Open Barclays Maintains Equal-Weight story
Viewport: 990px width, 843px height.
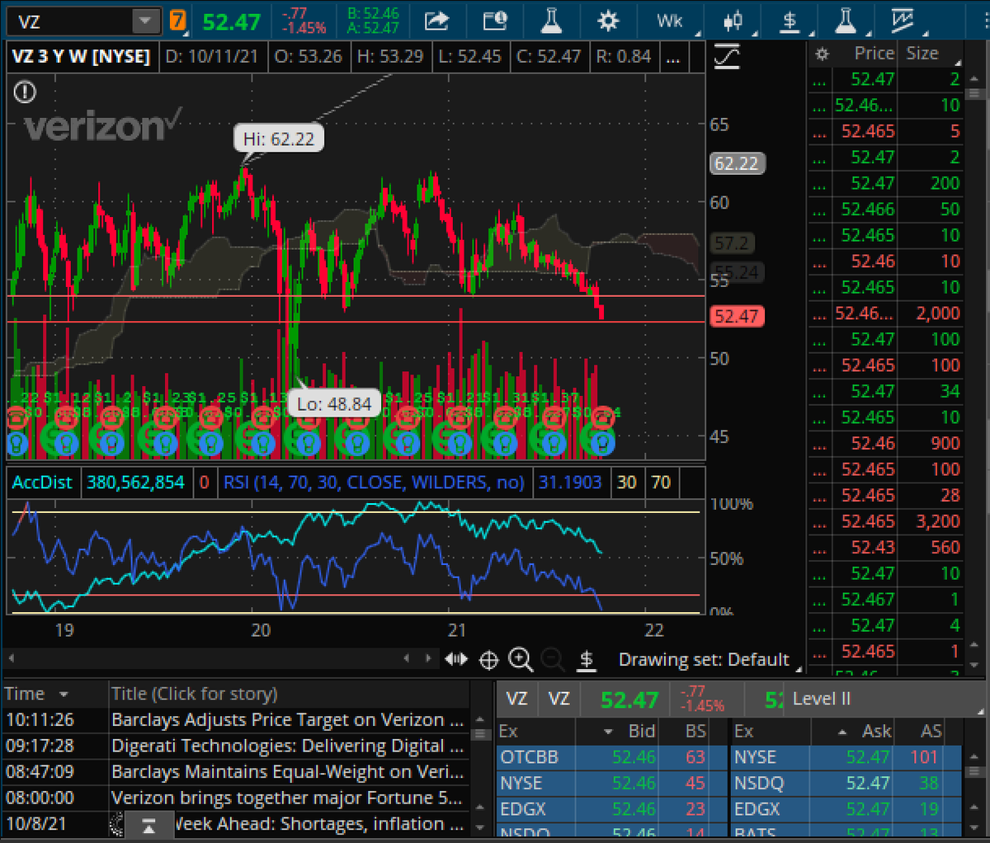[287, 772]
